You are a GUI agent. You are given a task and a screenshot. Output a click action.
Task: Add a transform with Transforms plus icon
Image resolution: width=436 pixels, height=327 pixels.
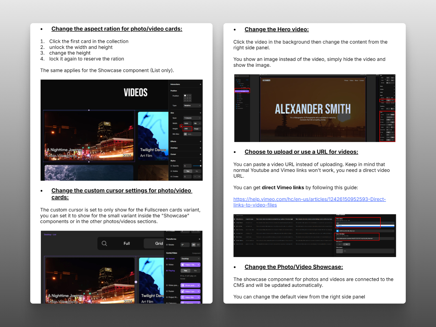pyautogui.click(x=199, y=239)
